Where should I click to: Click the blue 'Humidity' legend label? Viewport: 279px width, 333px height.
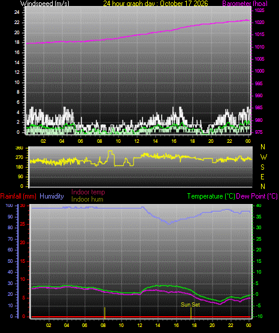pyautogui.click(x=51, y=196)
